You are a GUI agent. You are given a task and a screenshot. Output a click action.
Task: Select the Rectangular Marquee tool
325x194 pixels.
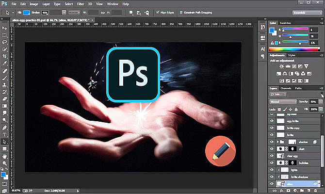(4, 35)
